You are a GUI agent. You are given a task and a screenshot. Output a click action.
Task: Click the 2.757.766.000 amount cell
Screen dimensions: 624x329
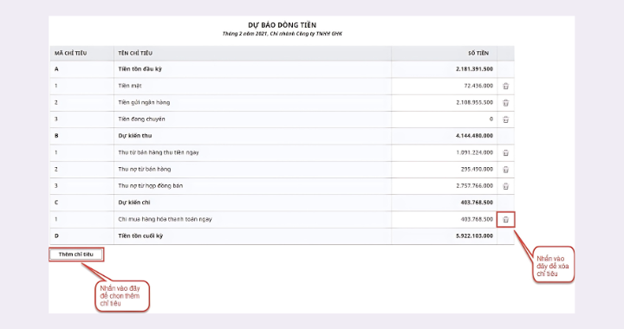(474, 186)
